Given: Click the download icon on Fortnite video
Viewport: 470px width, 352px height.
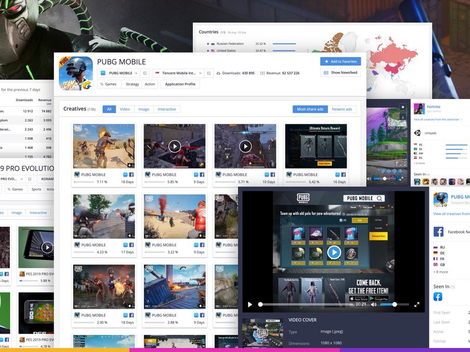Looking at the screenshot, I should 402,116.
